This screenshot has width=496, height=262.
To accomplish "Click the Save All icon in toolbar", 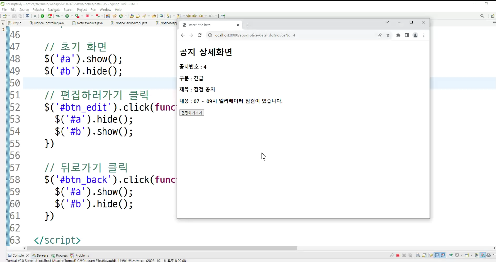I will pos(21,16).
